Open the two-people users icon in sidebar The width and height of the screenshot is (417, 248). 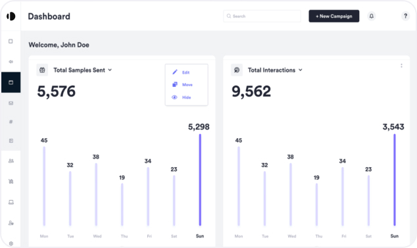(11, 161)
